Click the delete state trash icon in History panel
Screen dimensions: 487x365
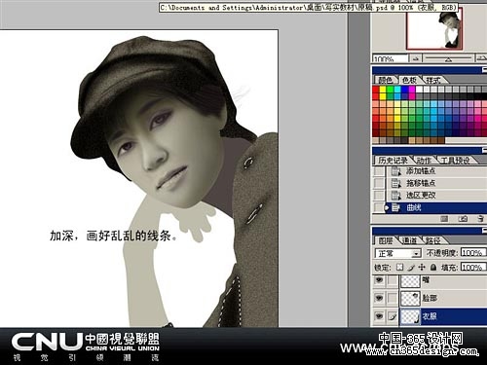[x=481, y=219]
